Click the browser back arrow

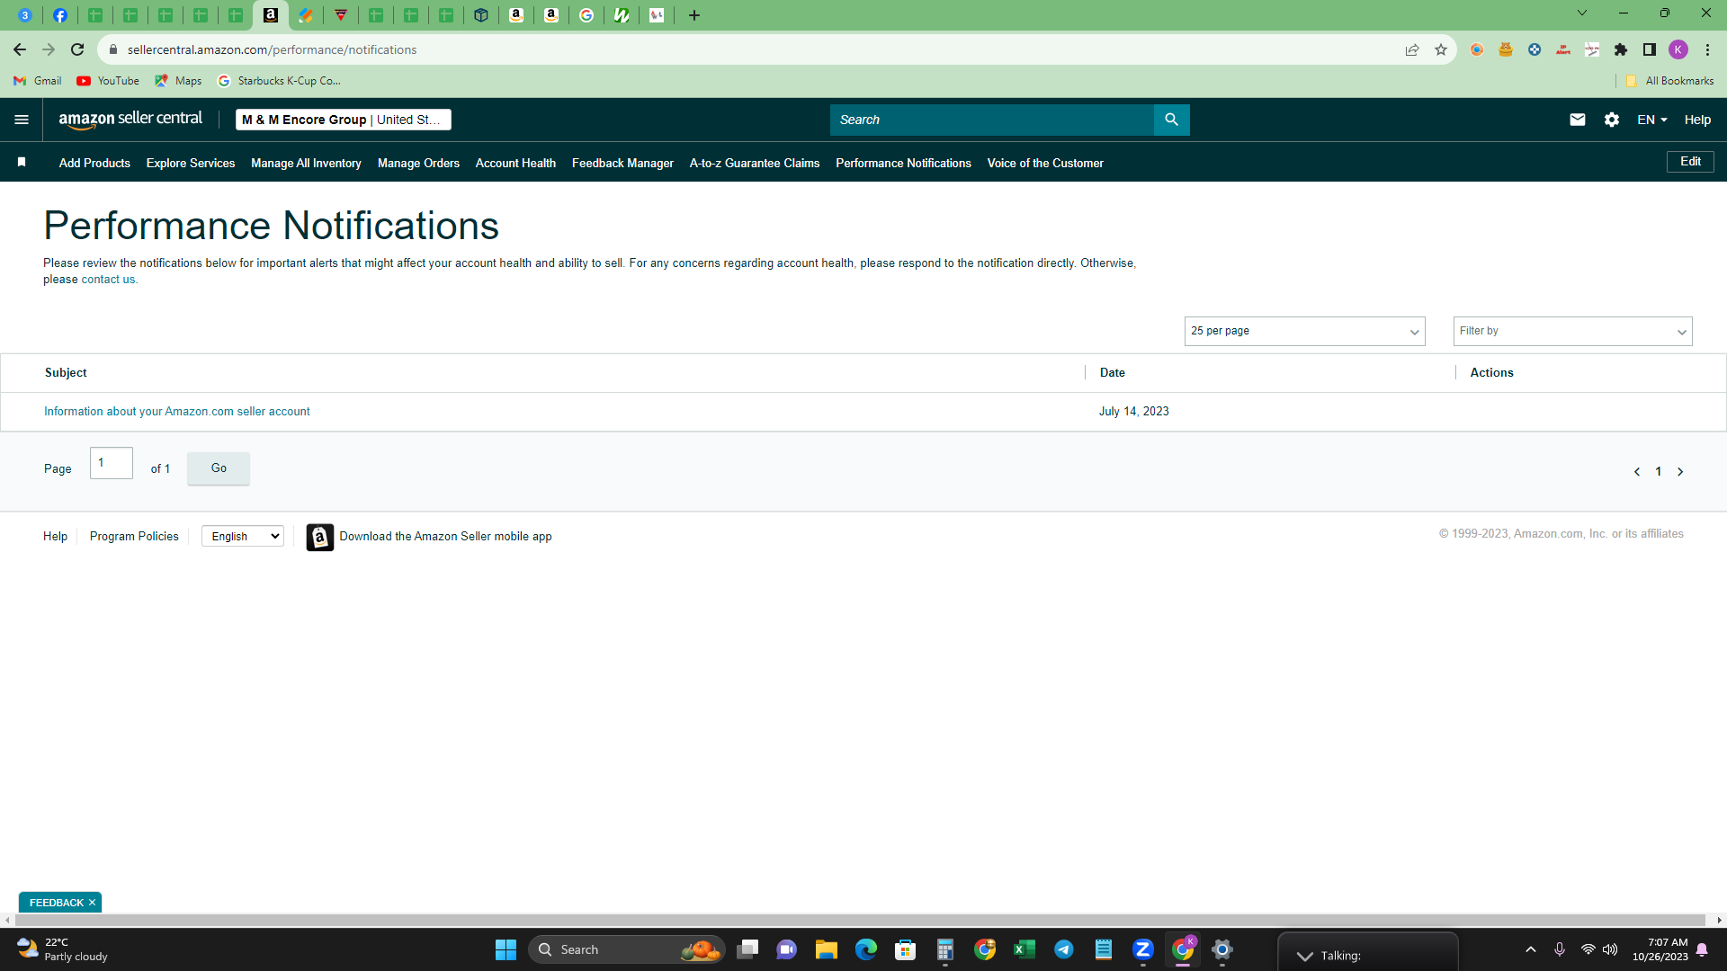(x=20, y=49)
